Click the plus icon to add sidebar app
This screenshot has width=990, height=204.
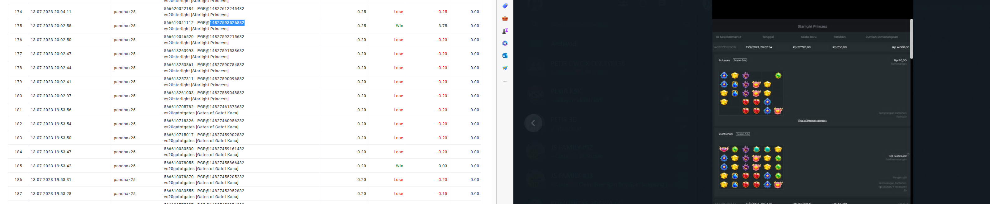pyautogui.click(x=505, y=82)
